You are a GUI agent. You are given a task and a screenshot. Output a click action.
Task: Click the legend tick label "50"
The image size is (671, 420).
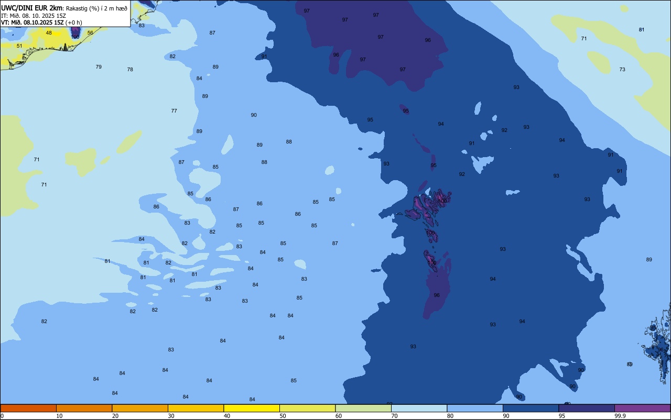(283, 416)
